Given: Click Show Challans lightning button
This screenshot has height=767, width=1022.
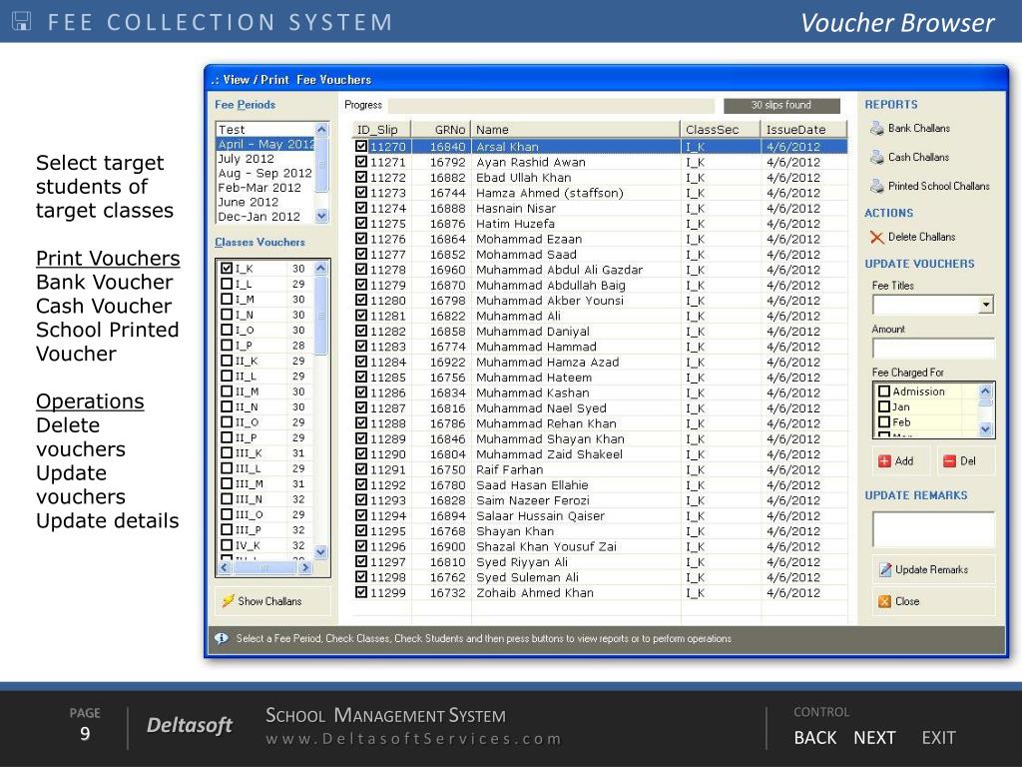Looking at the screenshot, I should tap(272, 601).
